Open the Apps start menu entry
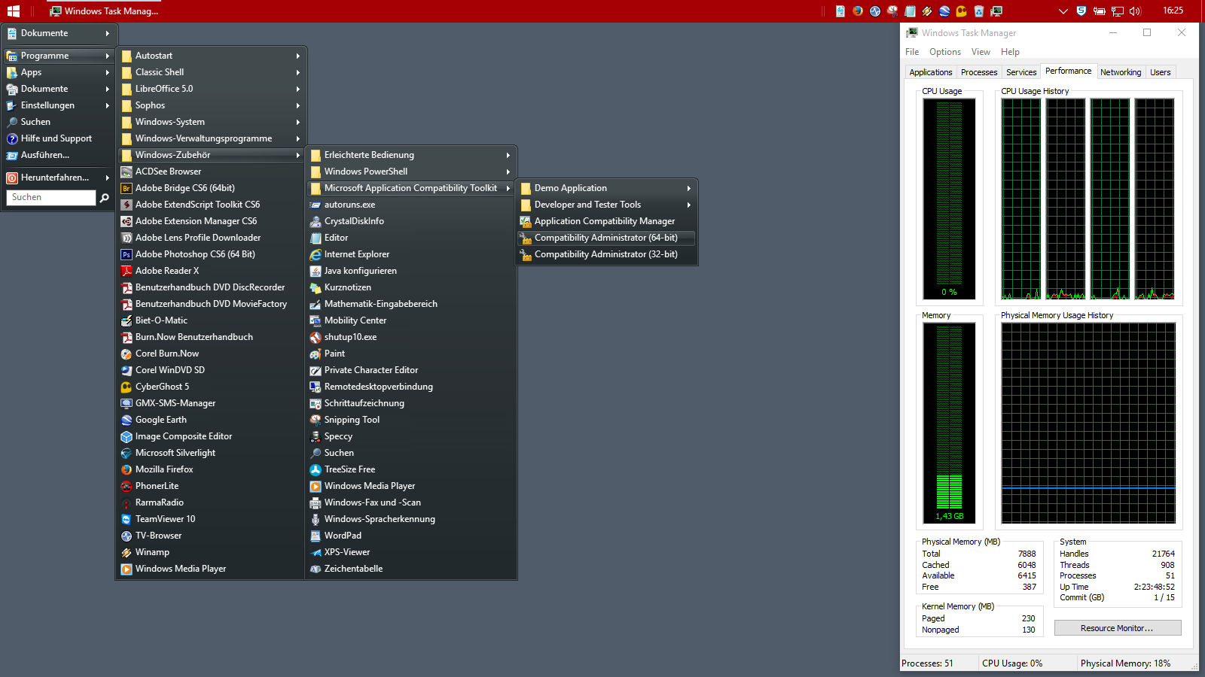This screenshot has height=677, width=1205. 58,72
